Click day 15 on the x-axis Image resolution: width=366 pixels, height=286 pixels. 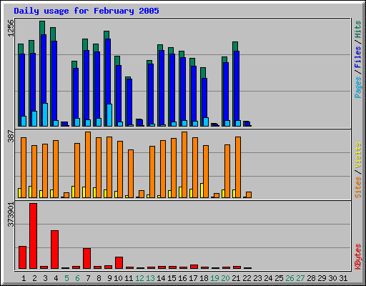[x=172, y=278]
